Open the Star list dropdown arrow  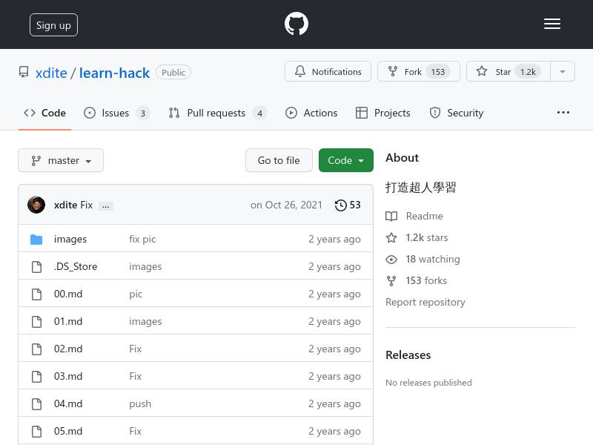563,71
